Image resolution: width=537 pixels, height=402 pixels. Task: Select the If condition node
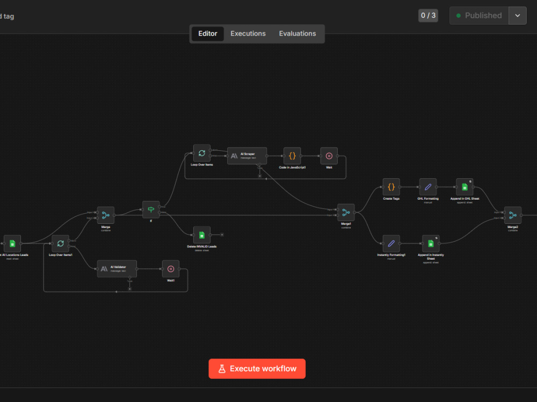point(151,209)
